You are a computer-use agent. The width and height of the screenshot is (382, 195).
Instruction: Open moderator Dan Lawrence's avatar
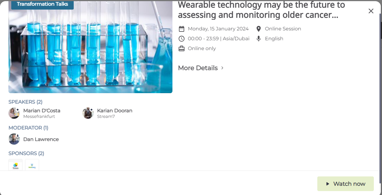pos(14,139)
